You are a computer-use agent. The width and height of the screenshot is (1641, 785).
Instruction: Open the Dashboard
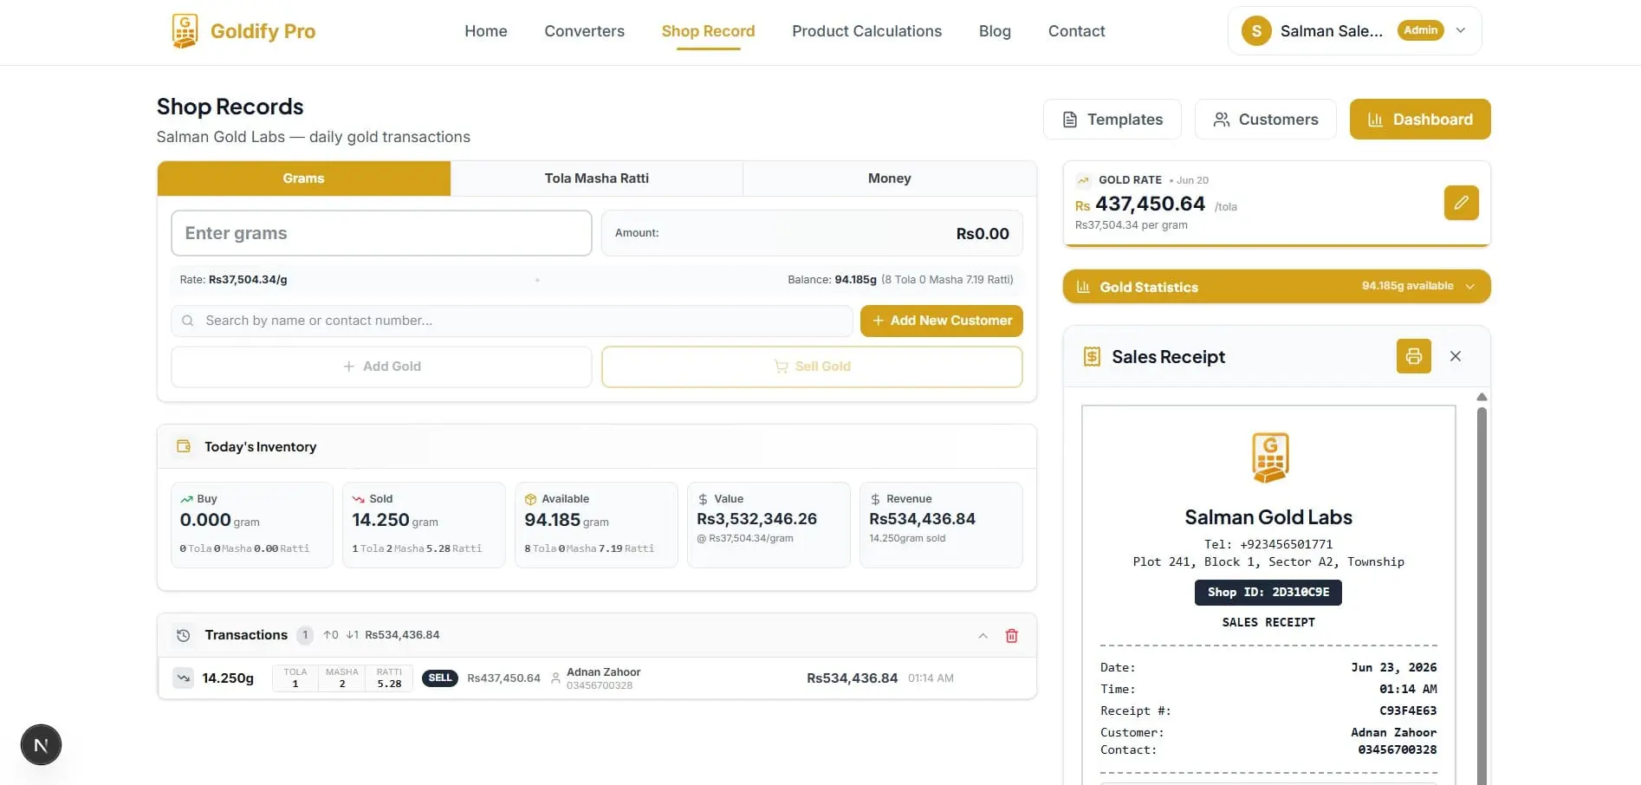[x=1420, y=120]
